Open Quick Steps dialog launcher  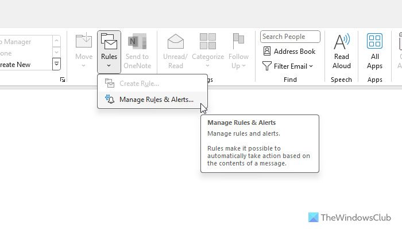click(63, 80)
